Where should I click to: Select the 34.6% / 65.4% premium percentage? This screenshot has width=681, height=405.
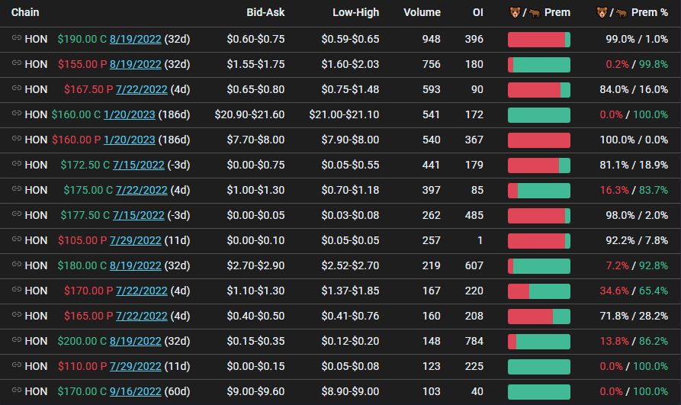click(x=634, y=291)
